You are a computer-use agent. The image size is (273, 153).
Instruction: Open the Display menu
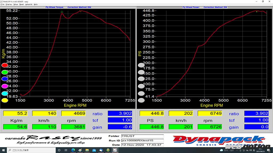(9, 5)
